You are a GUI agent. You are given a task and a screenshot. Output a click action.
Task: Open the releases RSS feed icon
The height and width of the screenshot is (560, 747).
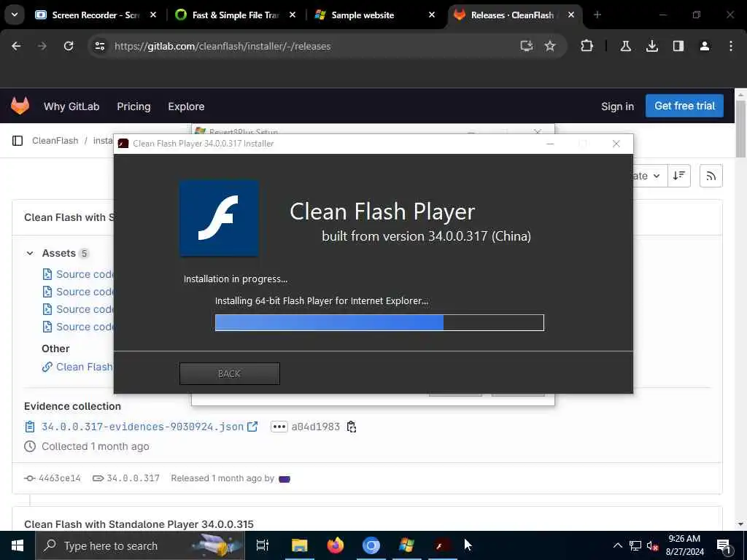click(x=711, y=176)
